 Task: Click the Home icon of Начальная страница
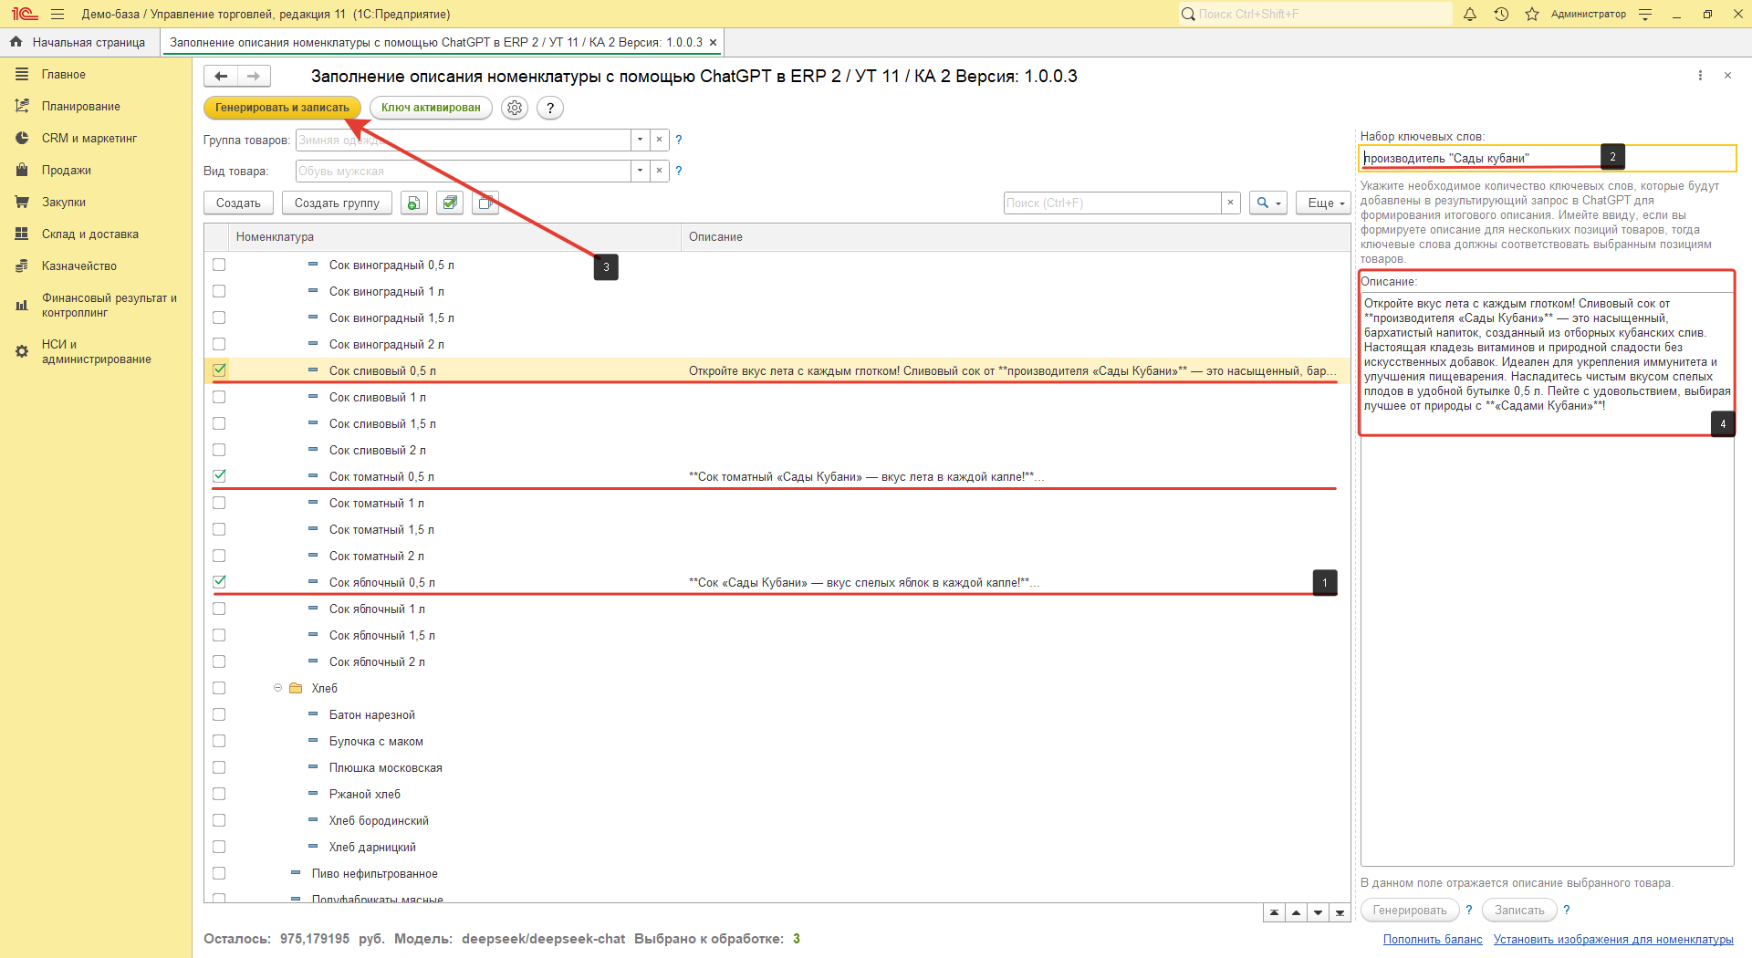[16, 42]
